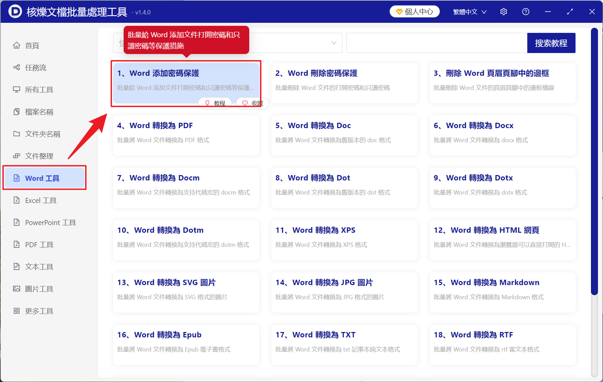Screen dimensions: 603x382
Task: Click the 核爍 app logo icon
Action: (15, 11)
